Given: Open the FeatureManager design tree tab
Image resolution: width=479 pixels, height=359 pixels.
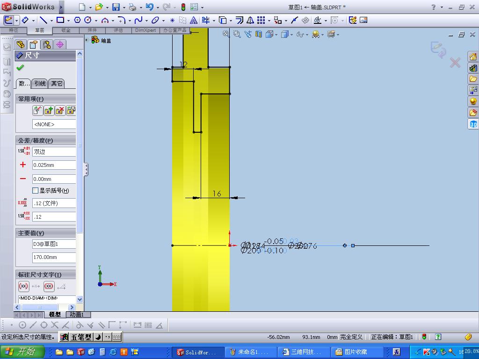Looking at the screenshot, I should point(21,44).
